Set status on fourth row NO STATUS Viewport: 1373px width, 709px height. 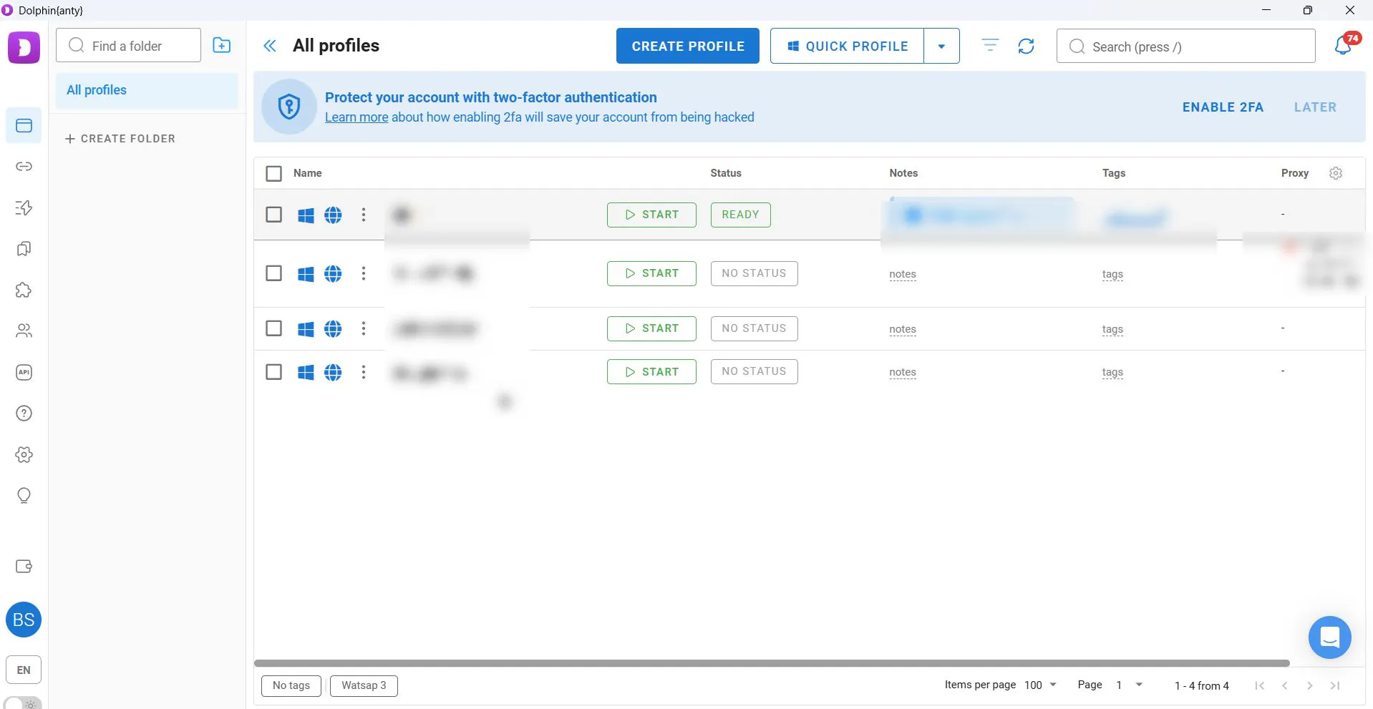click(754, 372)
